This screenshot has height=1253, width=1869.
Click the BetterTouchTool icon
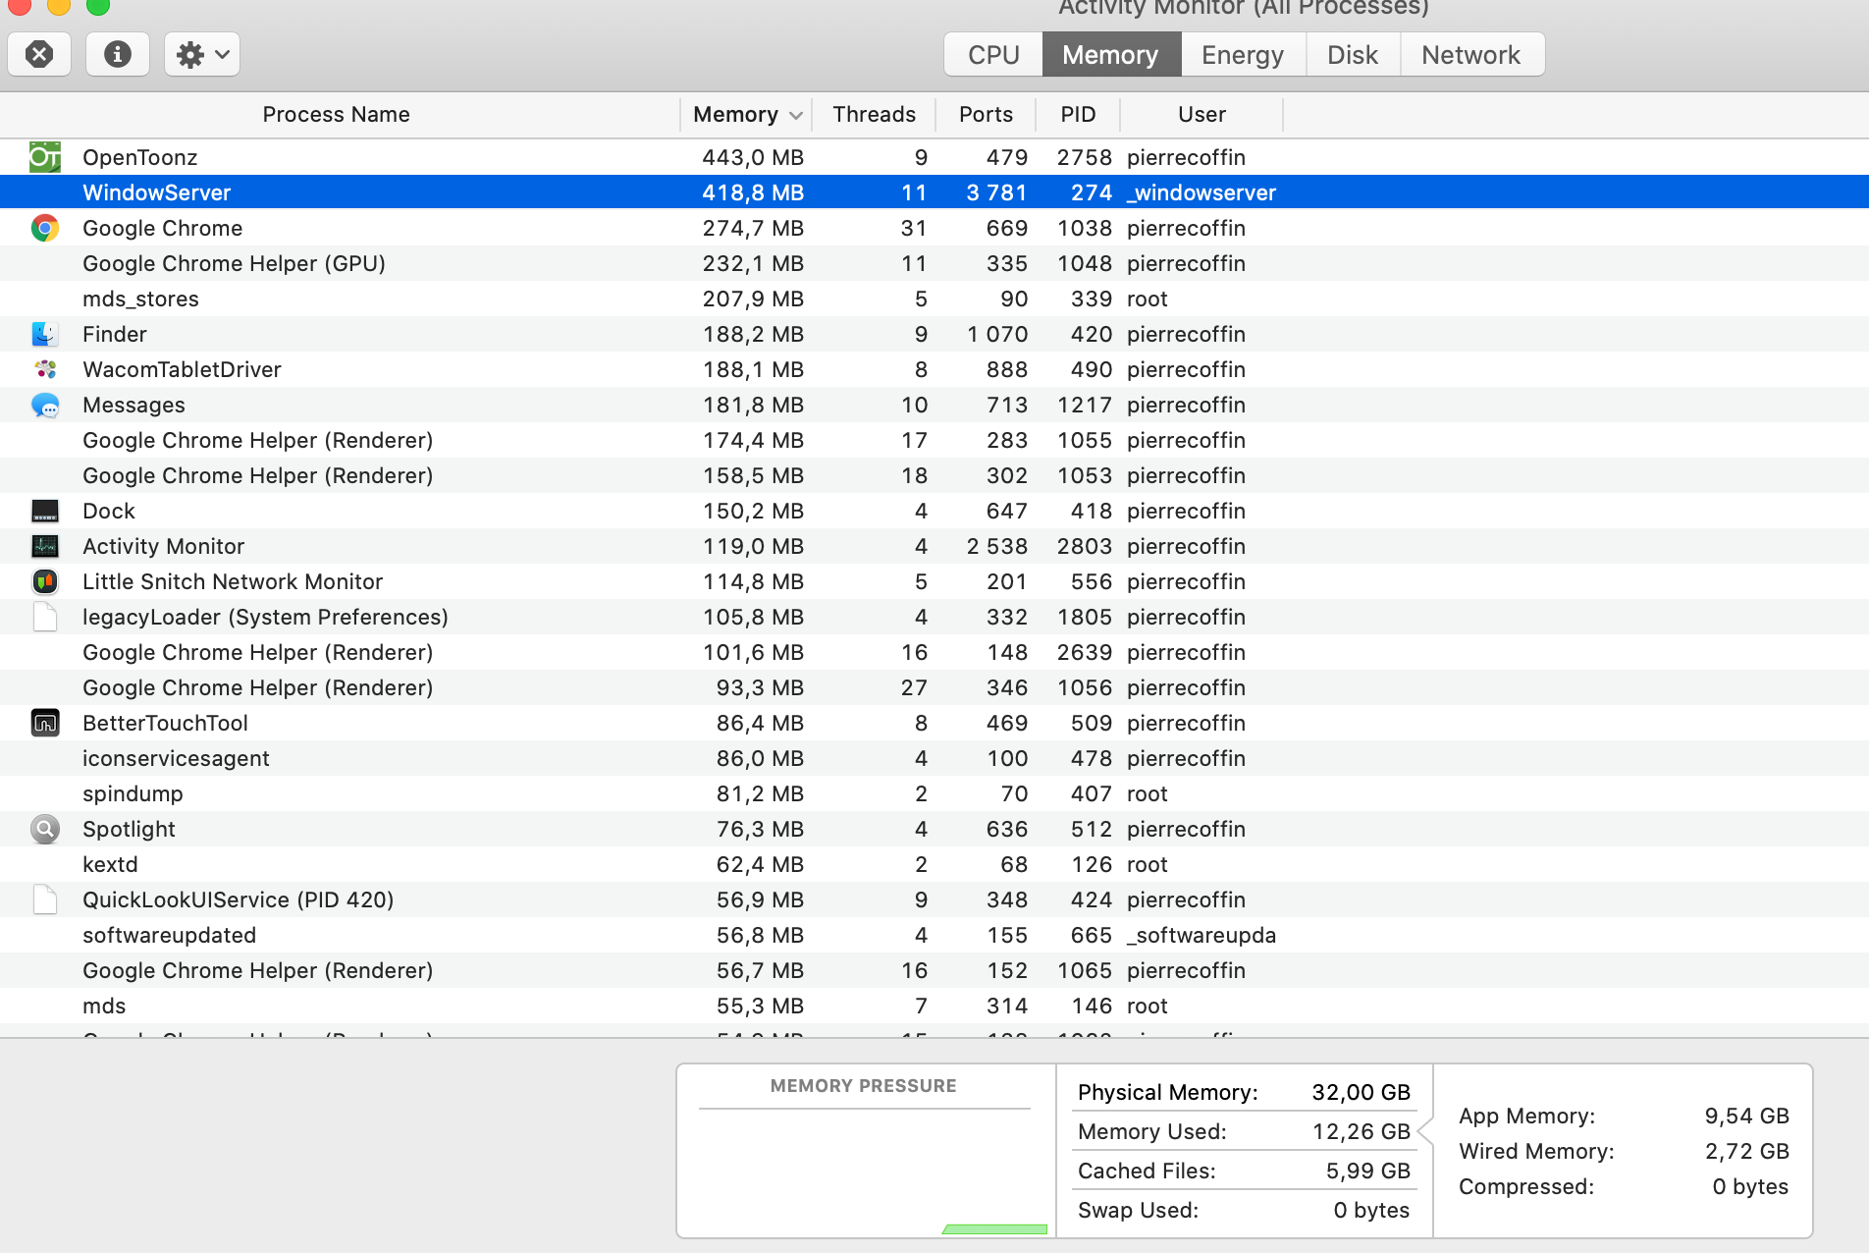[45, 723]
